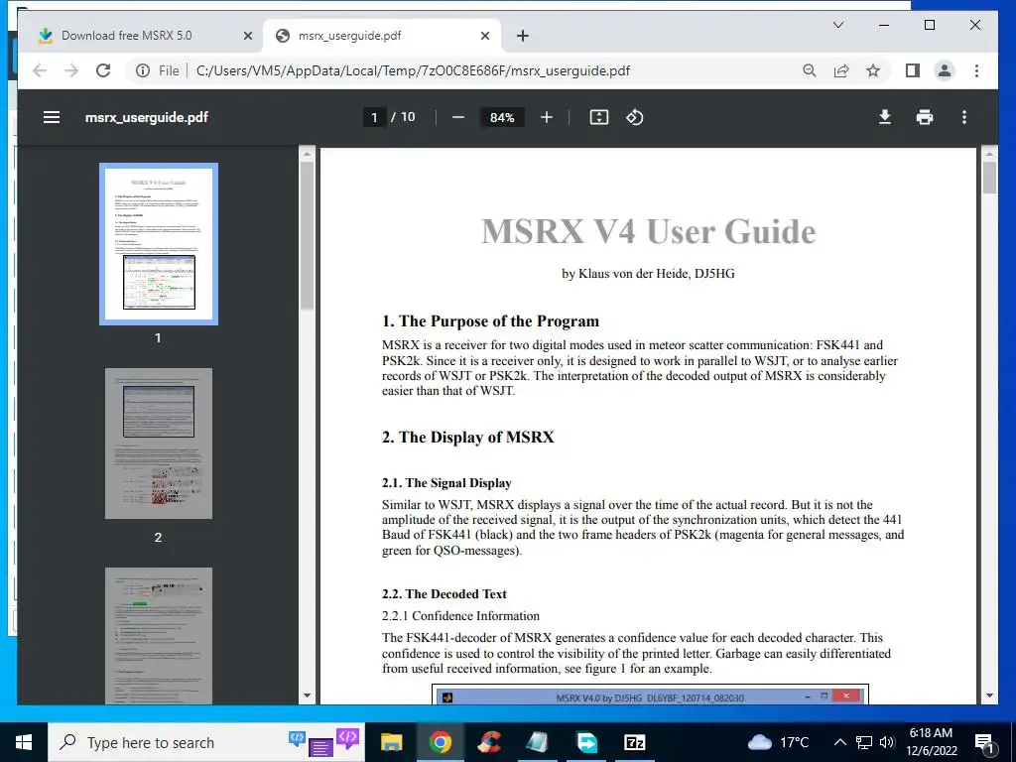Select page 1 thumbnail
The width and height of the screenshot is (1016, 762).
(159, 244)
